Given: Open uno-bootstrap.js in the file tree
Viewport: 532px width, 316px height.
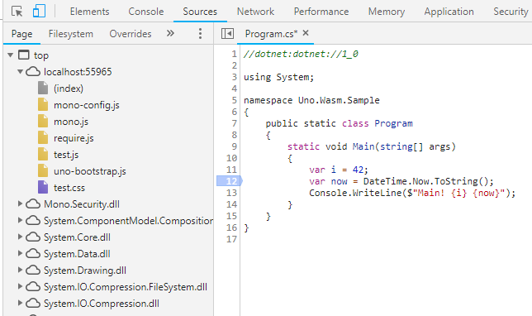Looking at the screenshot, I should [x=89, y=171].
